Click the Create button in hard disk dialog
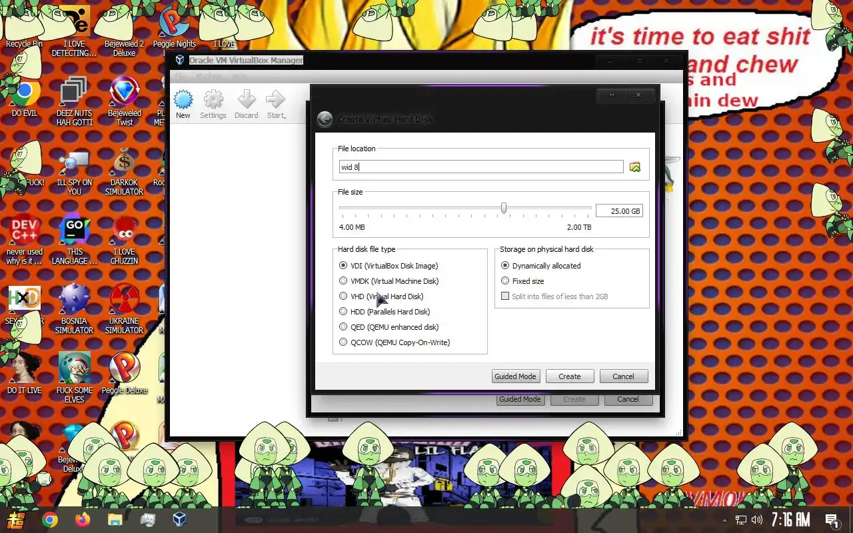The width and height of the screenshot is (853, 533). pyautogui.click(x=570, y=376)
